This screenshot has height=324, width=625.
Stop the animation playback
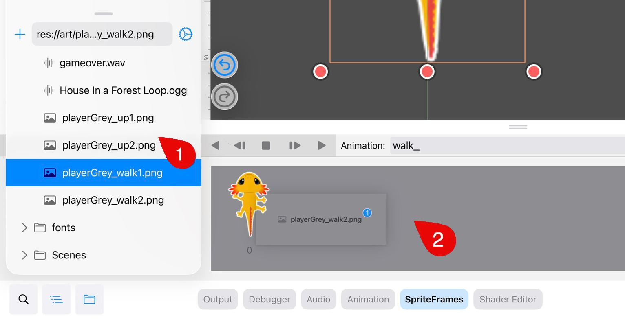tap(266, 145)
